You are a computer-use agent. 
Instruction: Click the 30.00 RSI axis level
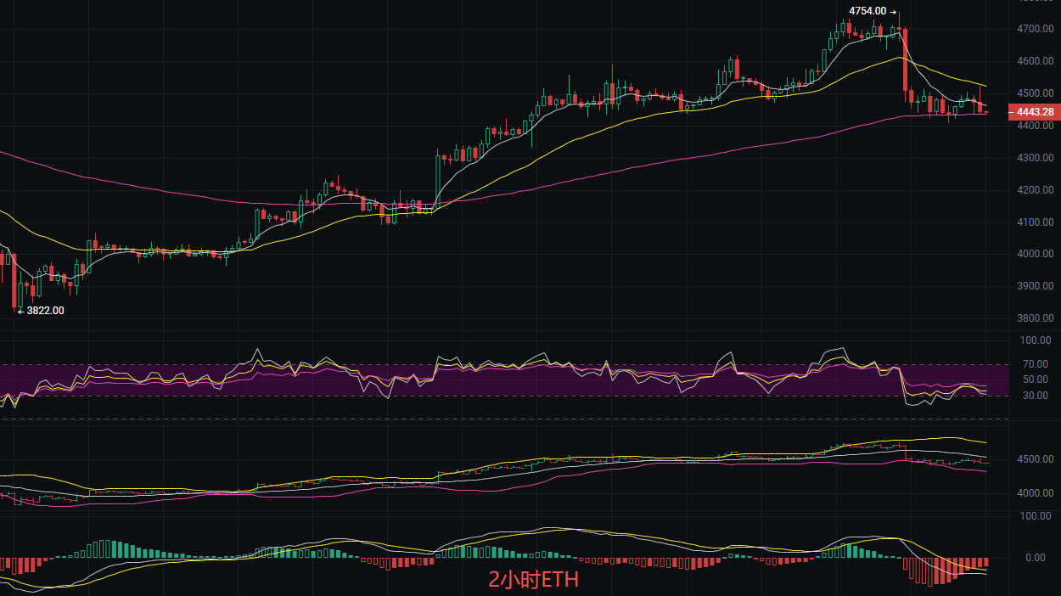click(x=1035, y=396)
